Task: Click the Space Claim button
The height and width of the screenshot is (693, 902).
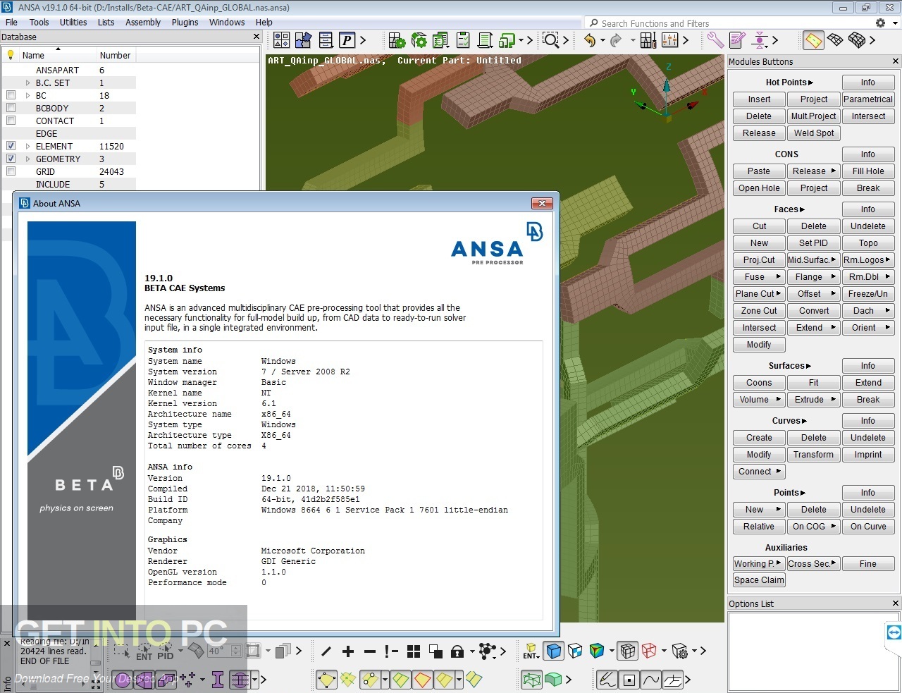Action: (759, 580)
